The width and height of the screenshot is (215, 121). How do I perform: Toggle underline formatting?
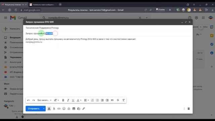pos(73,100)
